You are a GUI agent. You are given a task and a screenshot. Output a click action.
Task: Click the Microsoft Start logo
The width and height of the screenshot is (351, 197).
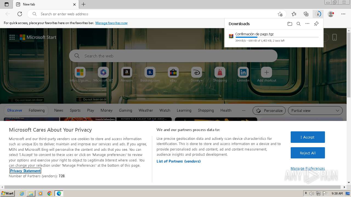click(x=38, y=37)
